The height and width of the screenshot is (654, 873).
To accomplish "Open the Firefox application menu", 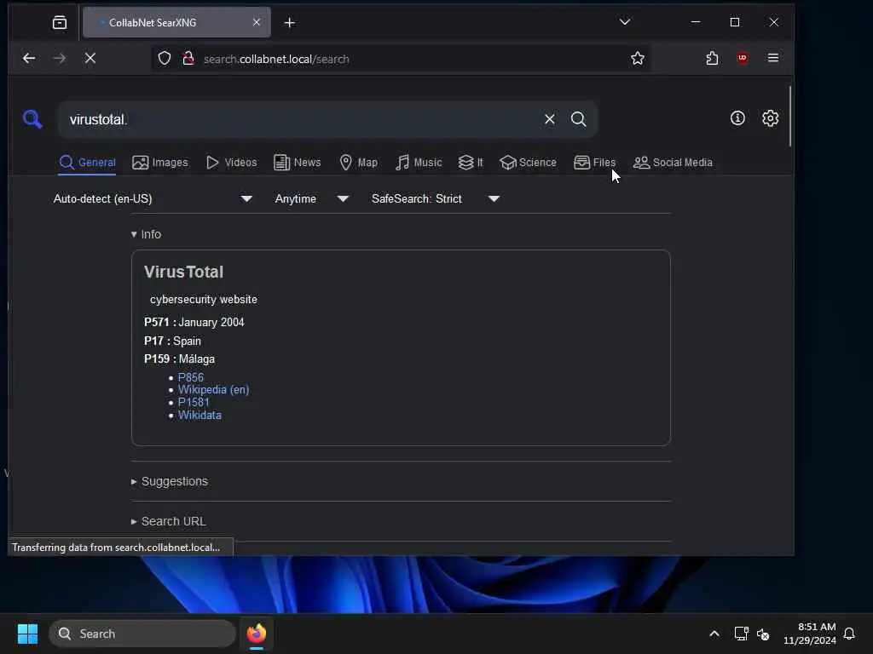I will 772,58.
